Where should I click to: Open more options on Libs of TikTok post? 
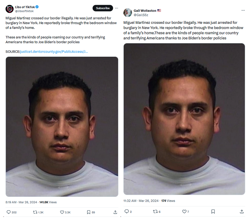click(x=116, y=8)
